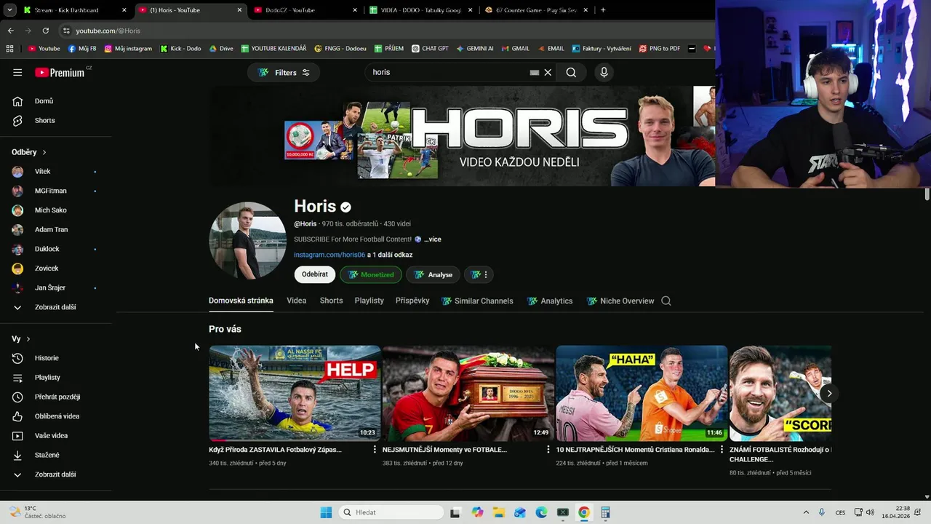Open video thumbnail with HELP text
Viewport: 931px width, 524px height.
(295, 393)
